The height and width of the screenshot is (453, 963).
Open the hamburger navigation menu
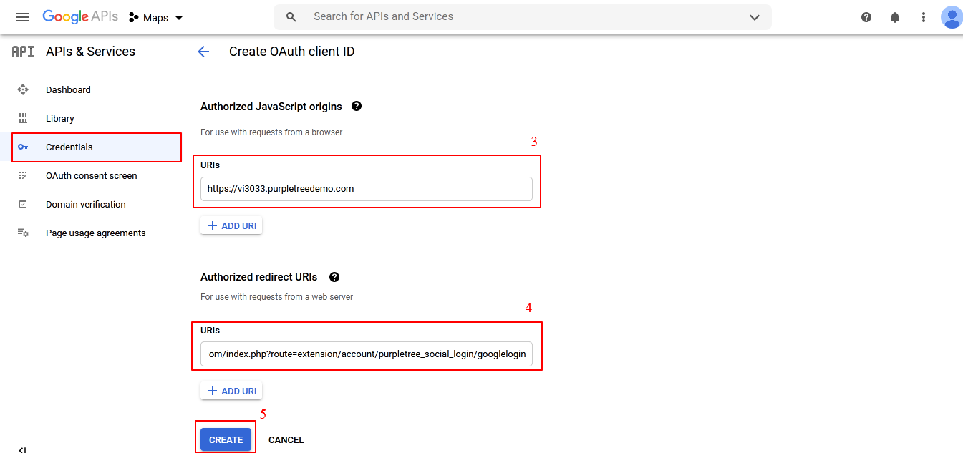23,17
